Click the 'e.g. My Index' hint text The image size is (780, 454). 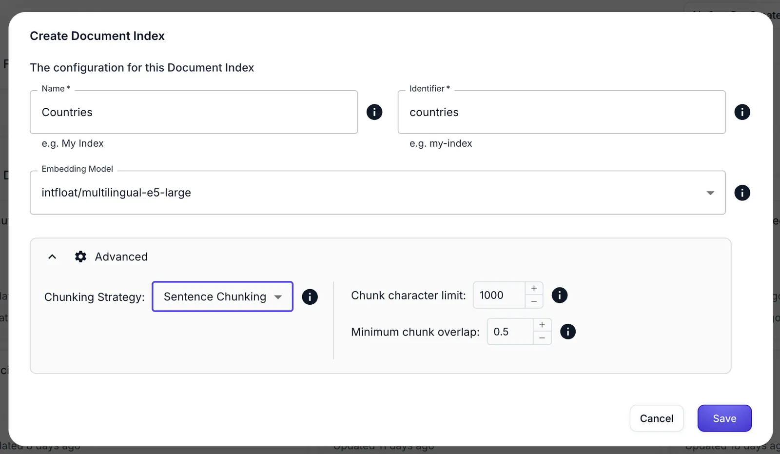pos(73,143)
